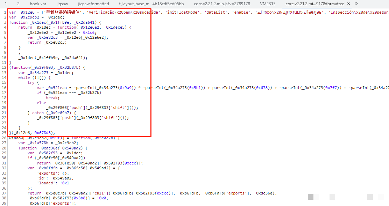389x206 pixels.
Task: Select the tab labeled 2
Action: click(18, 4)
